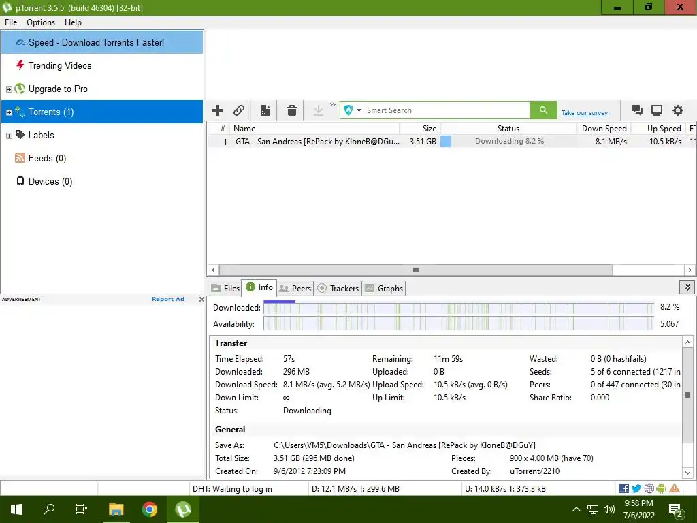Click the Twitter icon in status bar
Screen dimensions: 697x523
point(636,488)
